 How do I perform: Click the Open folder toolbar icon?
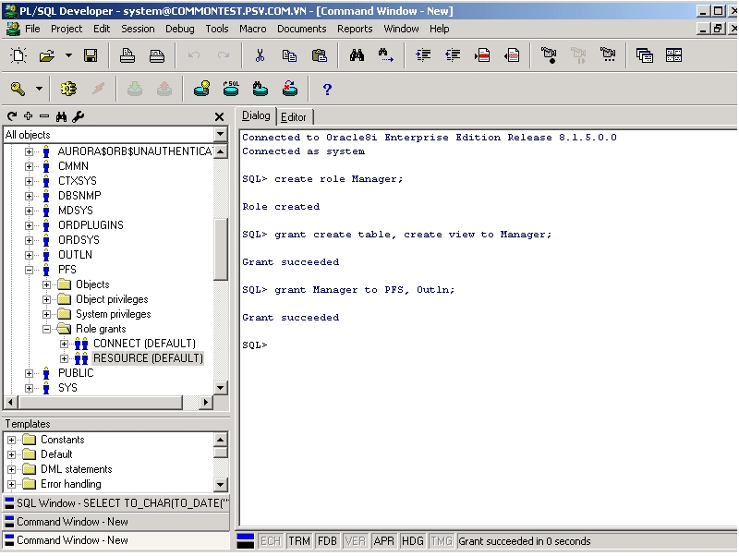(47, 55)
